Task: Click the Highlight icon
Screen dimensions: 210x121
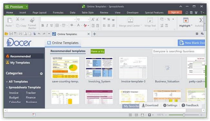Action: 186,20
